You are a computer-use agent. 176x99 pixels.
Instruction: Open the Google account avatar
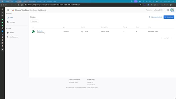coord(172,10)
